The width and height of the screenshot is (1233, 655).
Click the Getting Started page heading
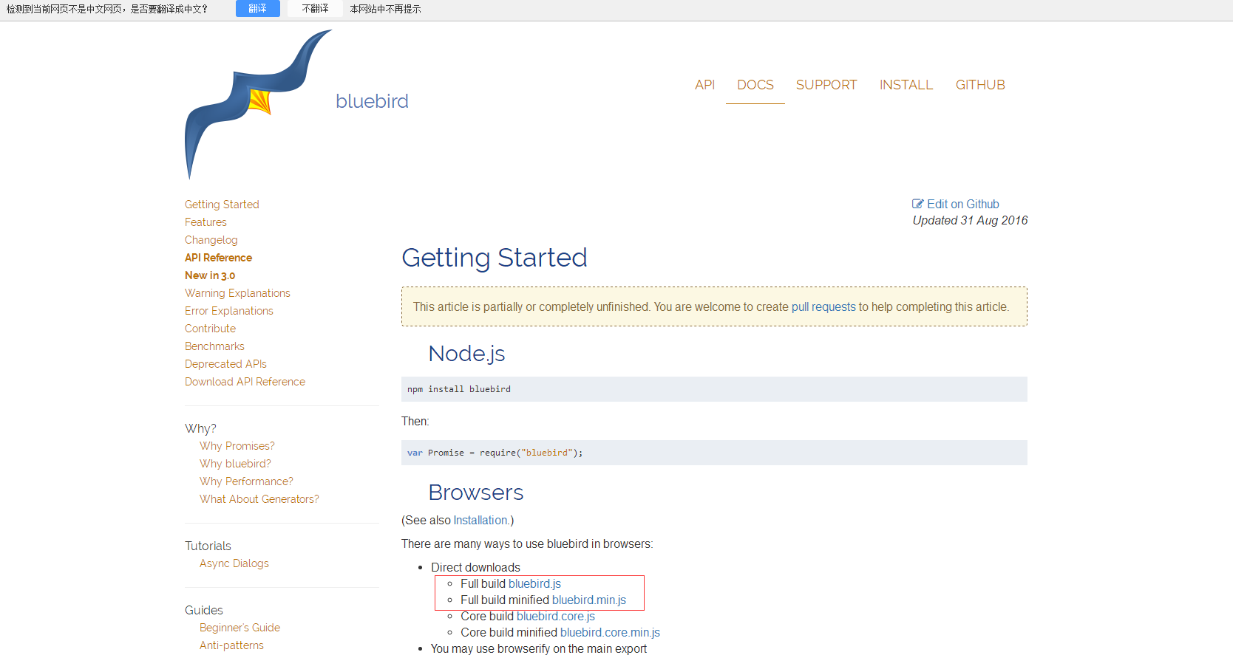(495, 258)
